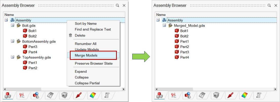Select Preserve Browser State menu entry

(x=94, y=63)
